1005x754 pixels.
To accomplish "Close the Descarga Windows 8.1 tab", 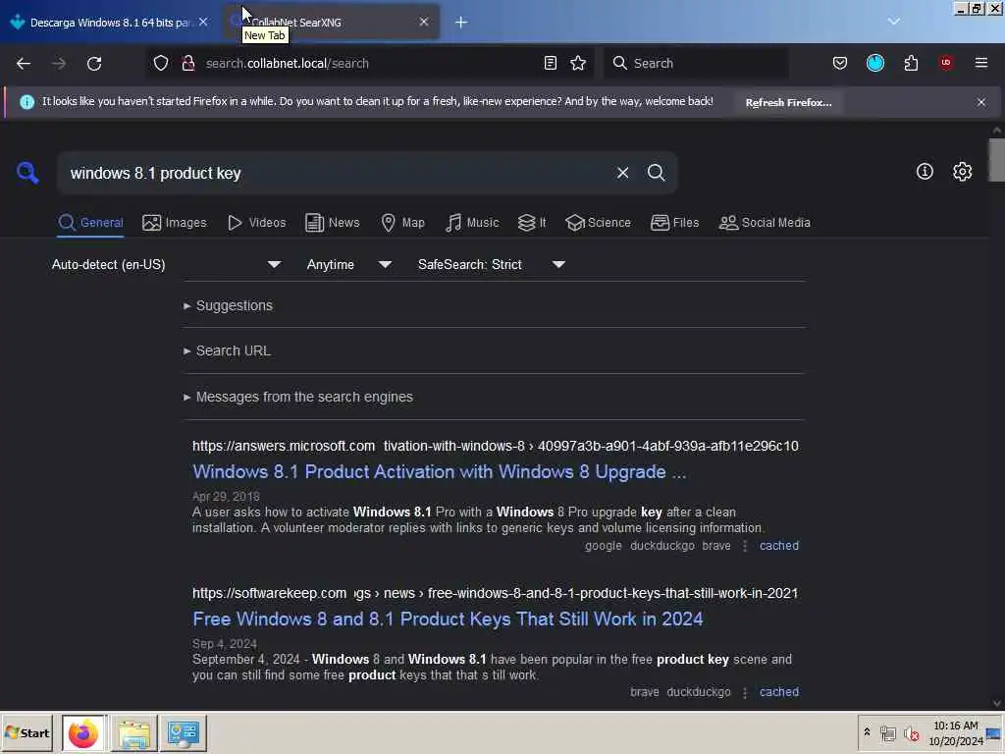I will (203, 22).
